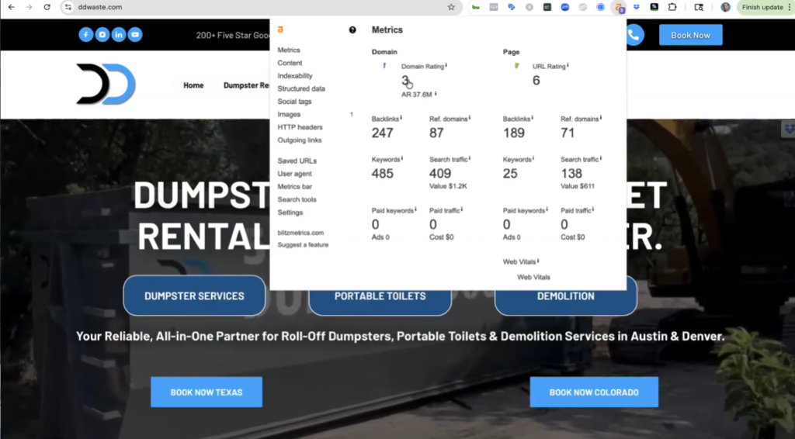Bookmark this page with the star icon
This screenshot has height=439, width=795.
tap(451, 7)
